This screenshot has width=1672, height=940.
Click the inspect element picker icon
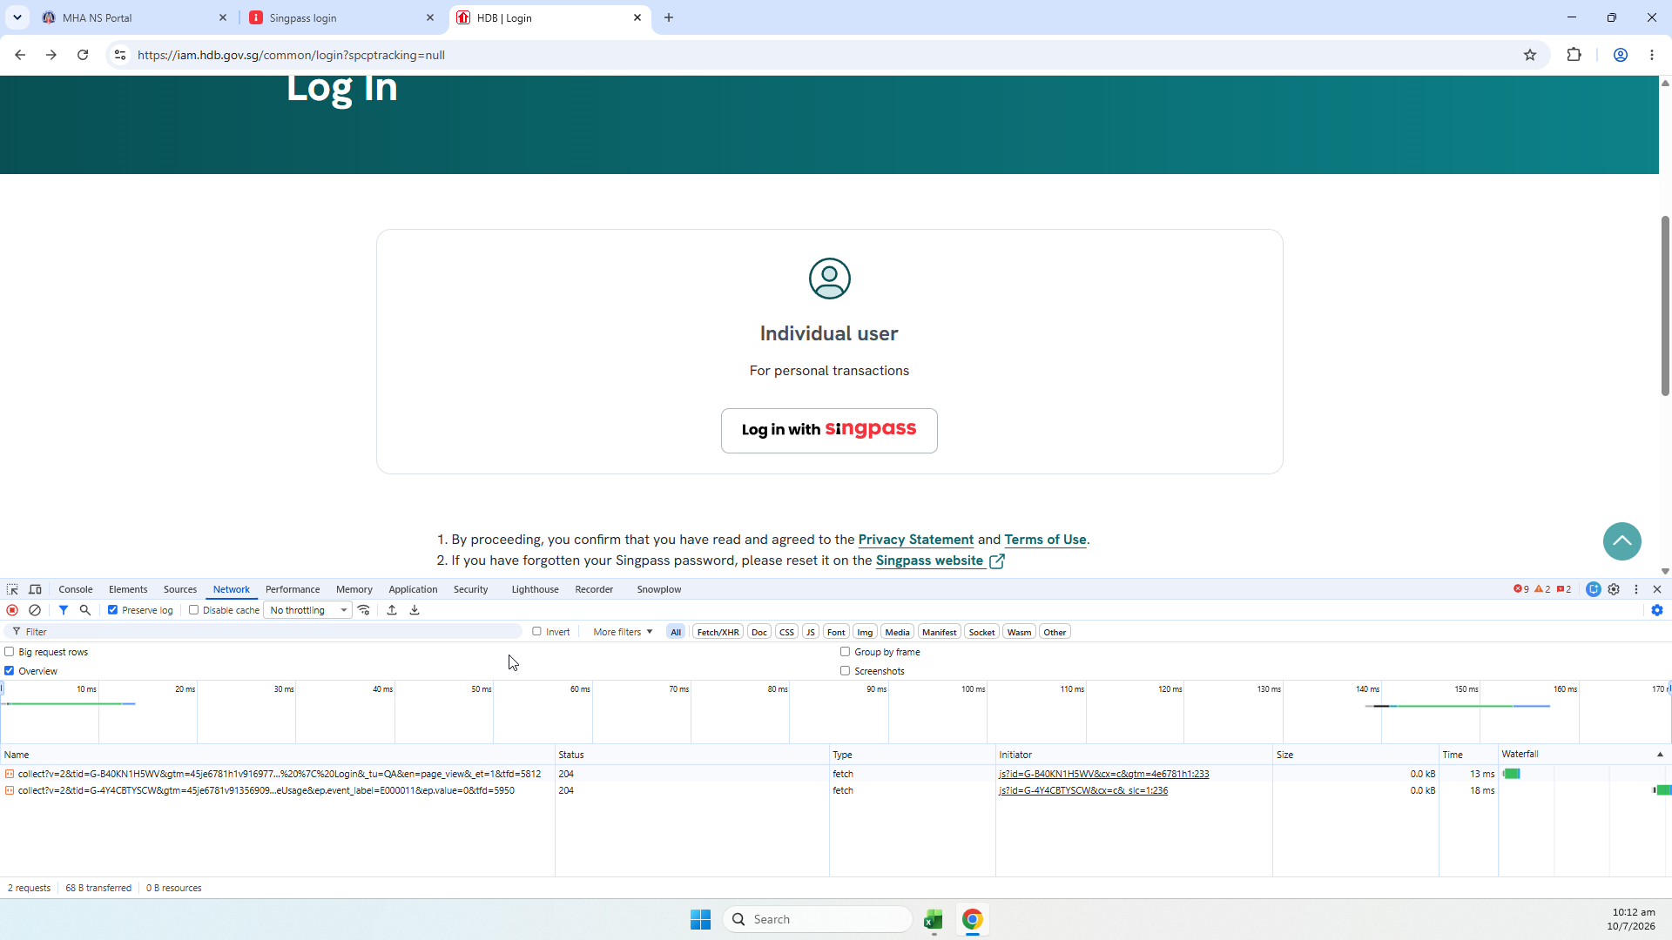pos(12,589)
